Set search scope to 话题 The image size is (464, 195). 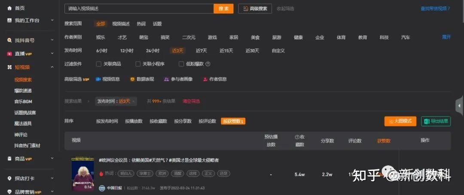point(157,24)
